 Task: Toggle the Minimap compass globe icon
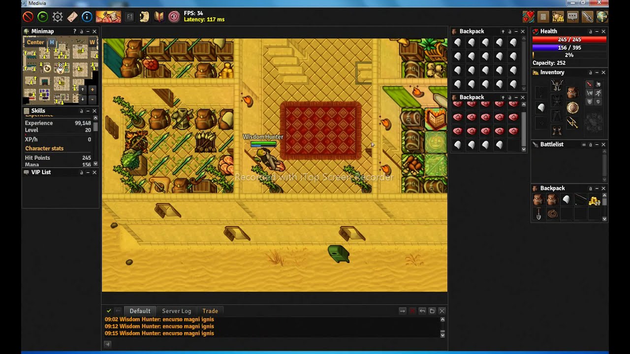tap(602, 17)
